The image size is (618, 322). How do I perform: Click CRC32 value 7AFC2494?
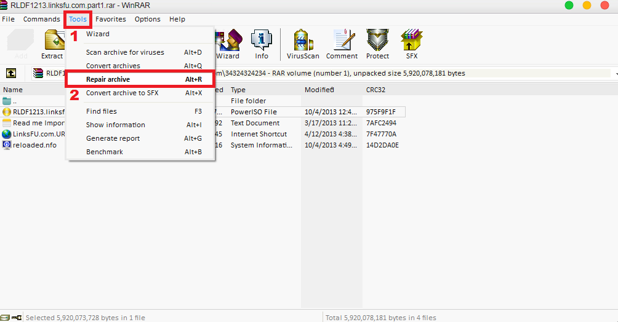[x=381, y=123]
